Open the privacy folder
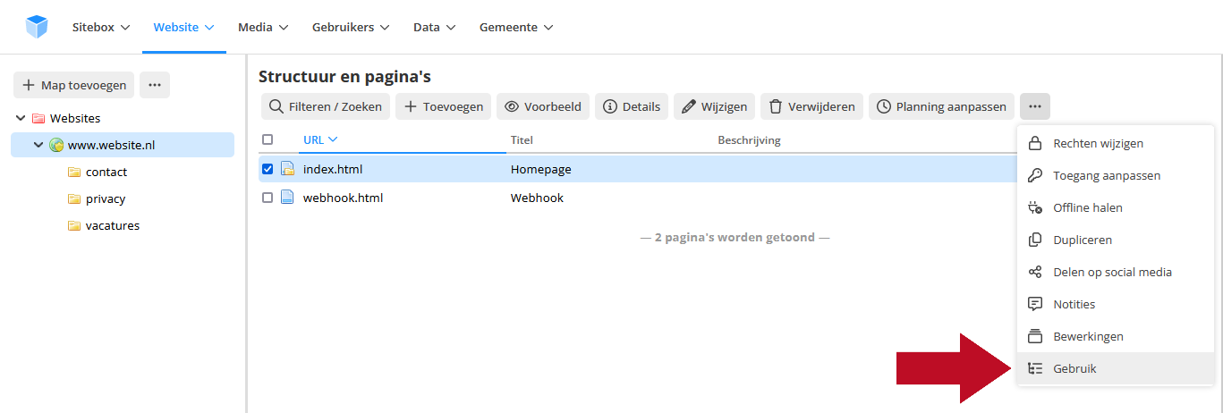The height and width of the screenshot is (413, 1223). pos(106,198)
